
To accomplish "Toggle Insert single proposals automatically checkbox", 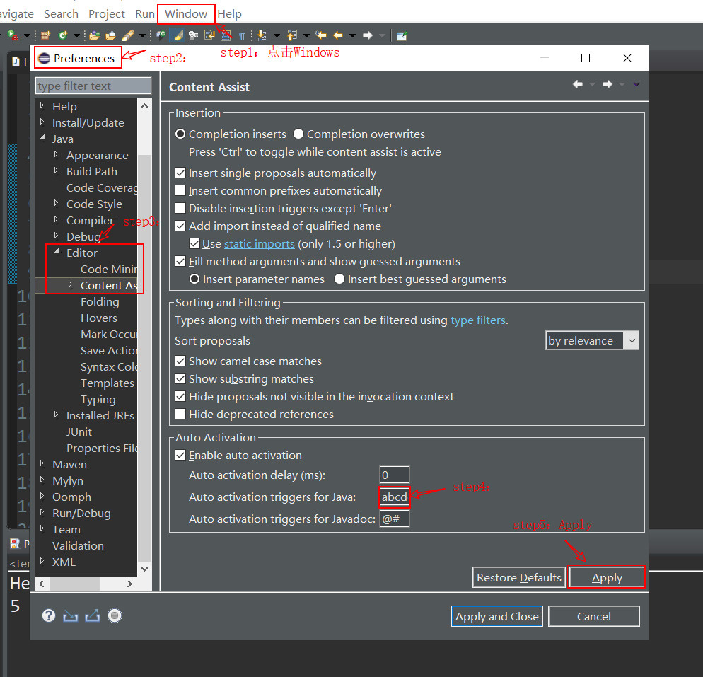I will click(x=180, y=173).
